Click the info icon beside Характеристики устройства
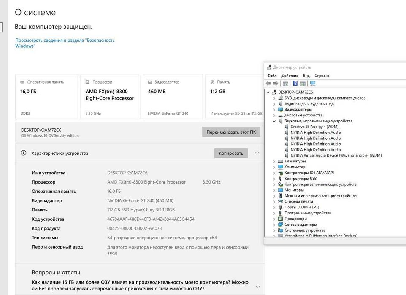The width and height of the screenshot is (406, 295). tap(23, 153)
